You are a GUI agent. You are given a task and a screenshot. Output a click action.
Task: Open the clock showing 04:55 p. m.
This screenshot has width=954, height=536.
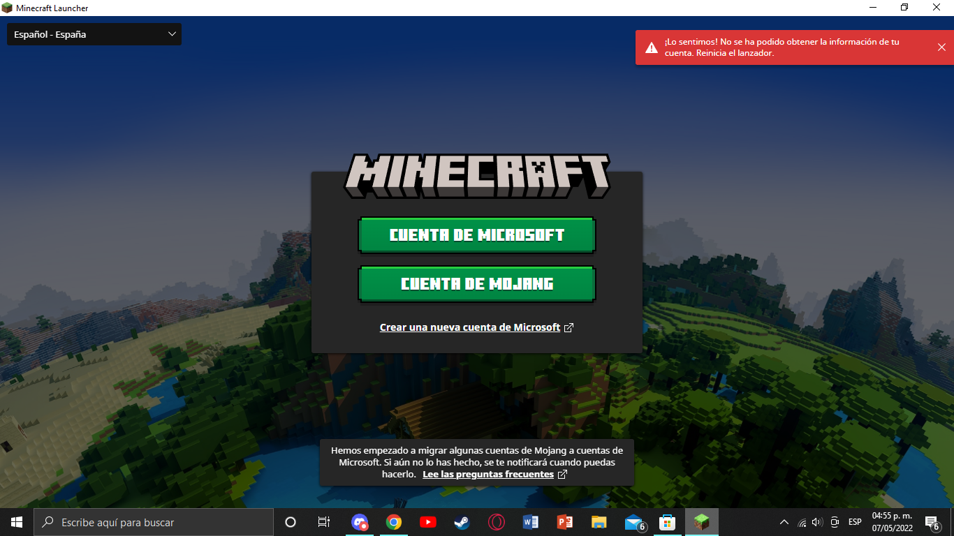(893, 522)
